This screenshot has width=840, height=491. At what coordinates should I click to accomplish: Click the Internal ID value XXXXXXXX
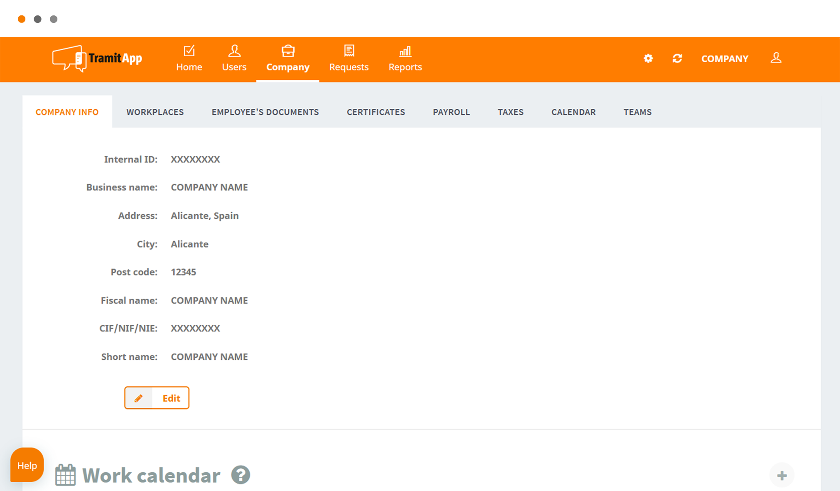coord(195,160)
